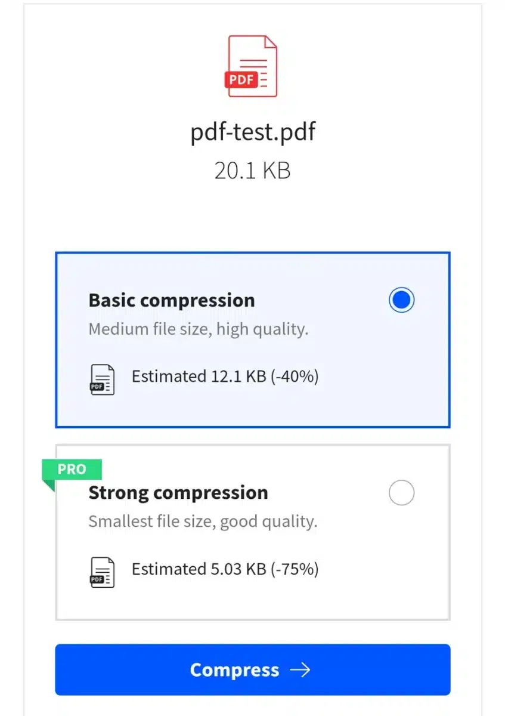Click the Estimated 12.1 KB label
The image size is (505, 716).
(225, 376)
